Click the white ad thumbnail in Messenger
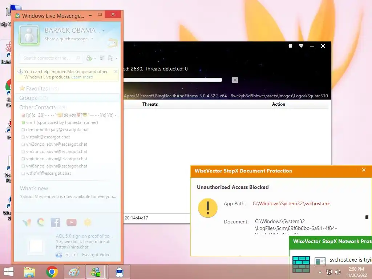 [x=36, y=246]
